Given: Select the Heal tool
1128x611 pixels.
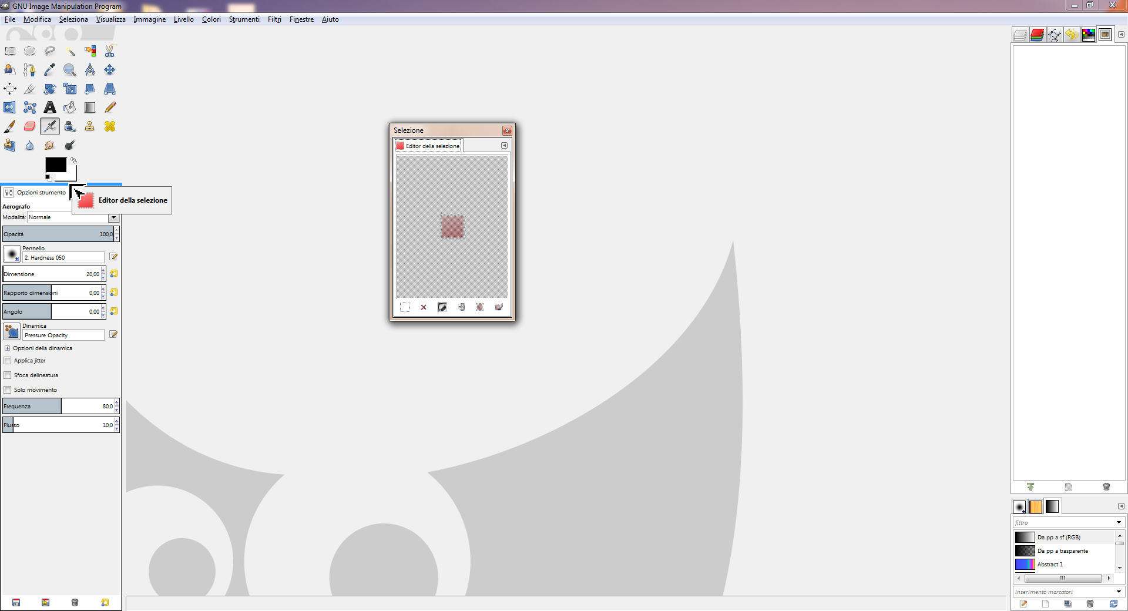Looking at the screenshot, I should [110, 126].
